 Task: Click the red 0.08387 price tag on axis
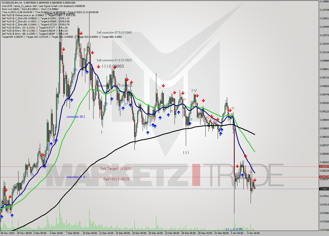coord(324,166)
